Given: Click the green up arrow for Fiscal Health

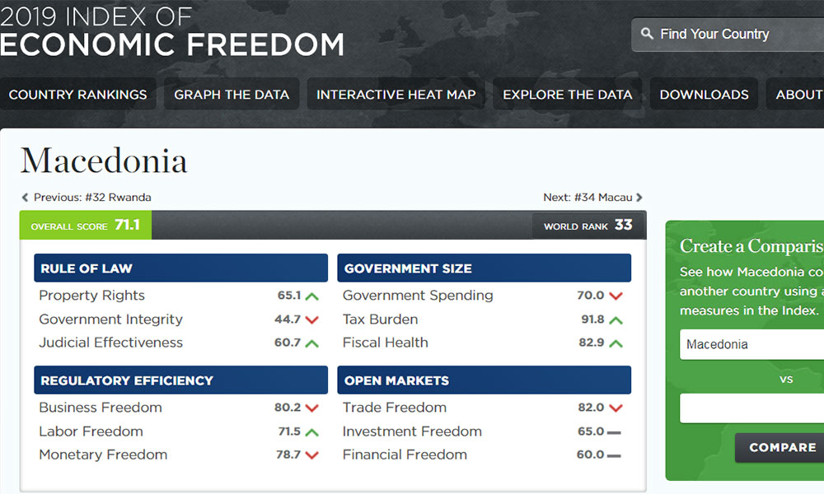Looking at the screenshot, I should 616,343.
